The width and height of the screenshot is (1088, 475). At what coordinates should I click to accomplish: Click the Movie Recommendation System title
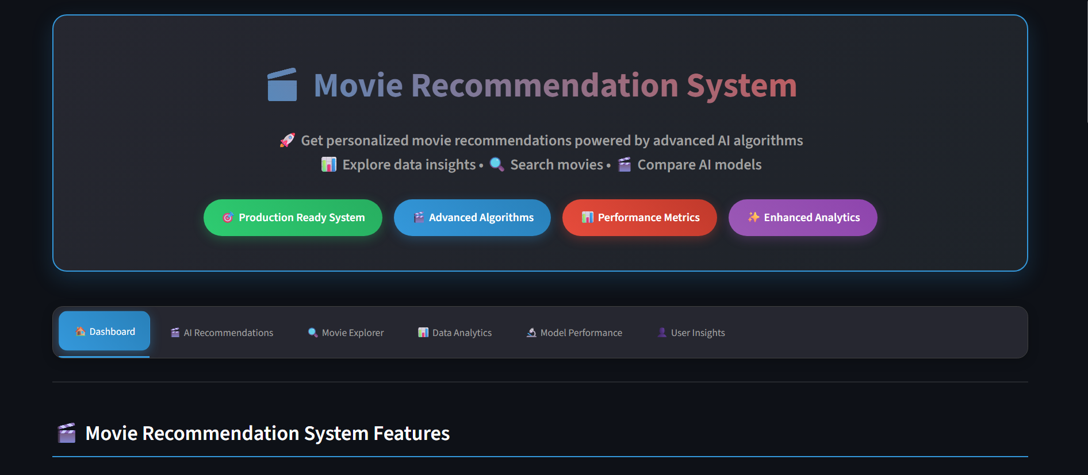(556, 85)
